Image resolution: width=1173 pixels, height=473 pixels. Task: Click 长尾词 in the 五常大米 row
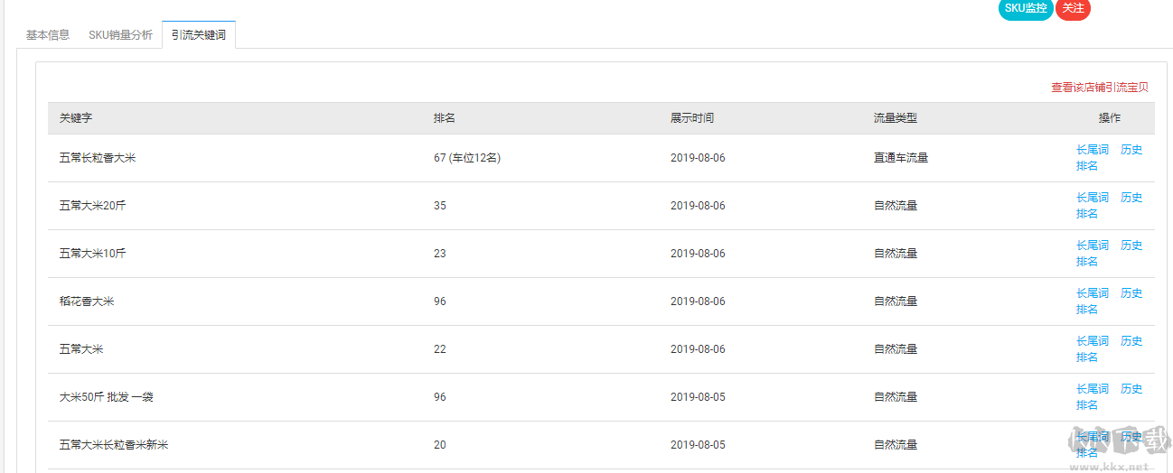pos(1092,341)
